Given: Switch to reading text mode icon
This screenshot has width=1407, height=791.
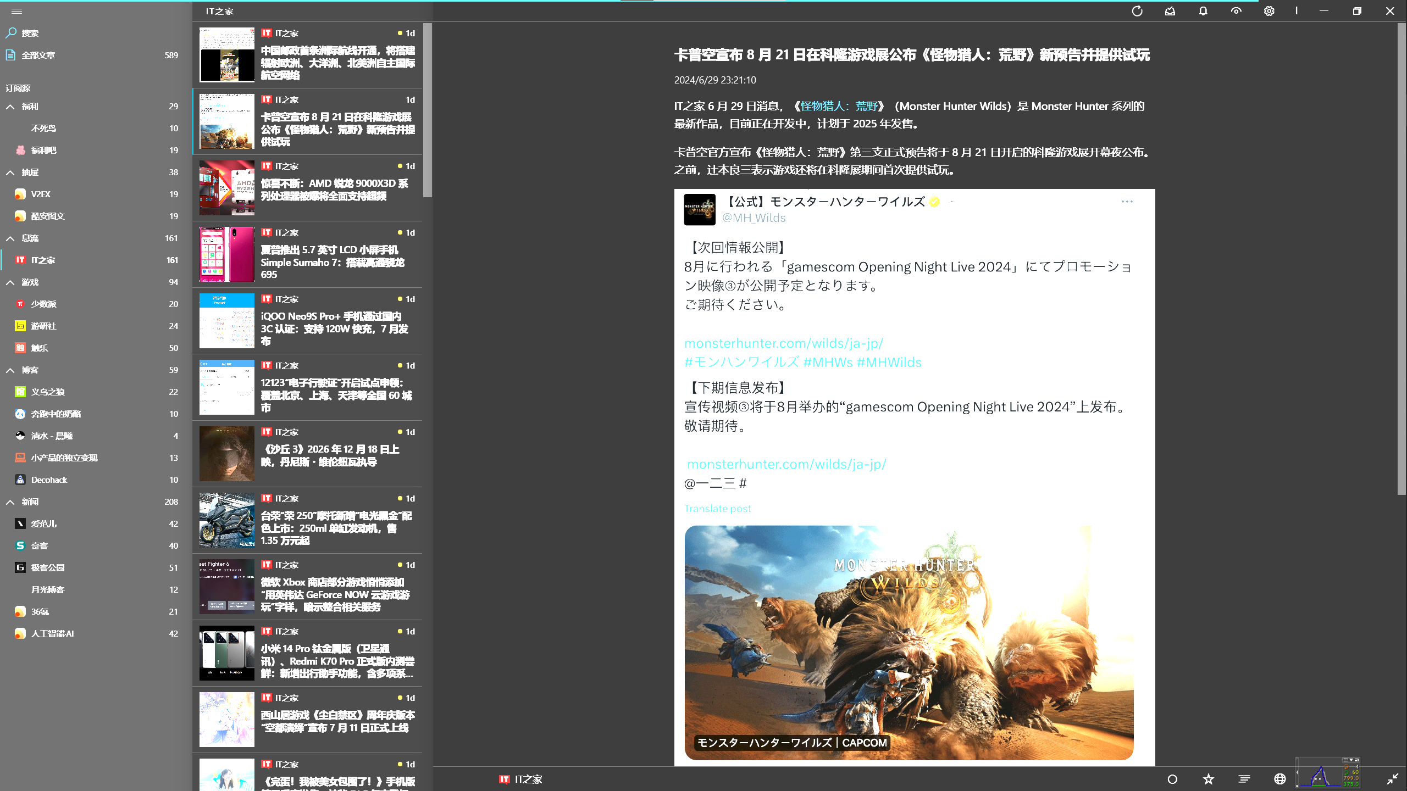Looking at the screenshot, I should (1244, 779).
